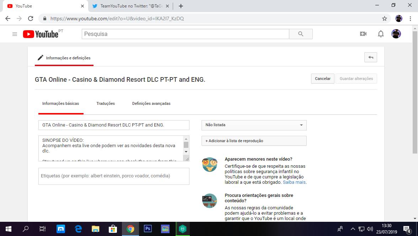
Task: Click the Etiquetas tags field
Action: pos(114,176)
